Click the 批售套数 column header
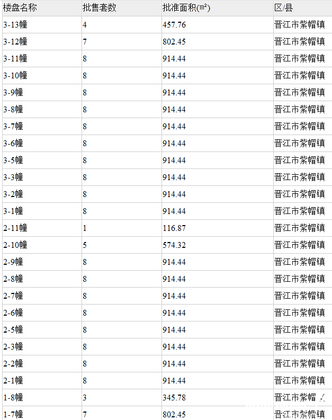The width and height of the screenshot is (332, 420). pyautogui.click(x=100, y=8)
